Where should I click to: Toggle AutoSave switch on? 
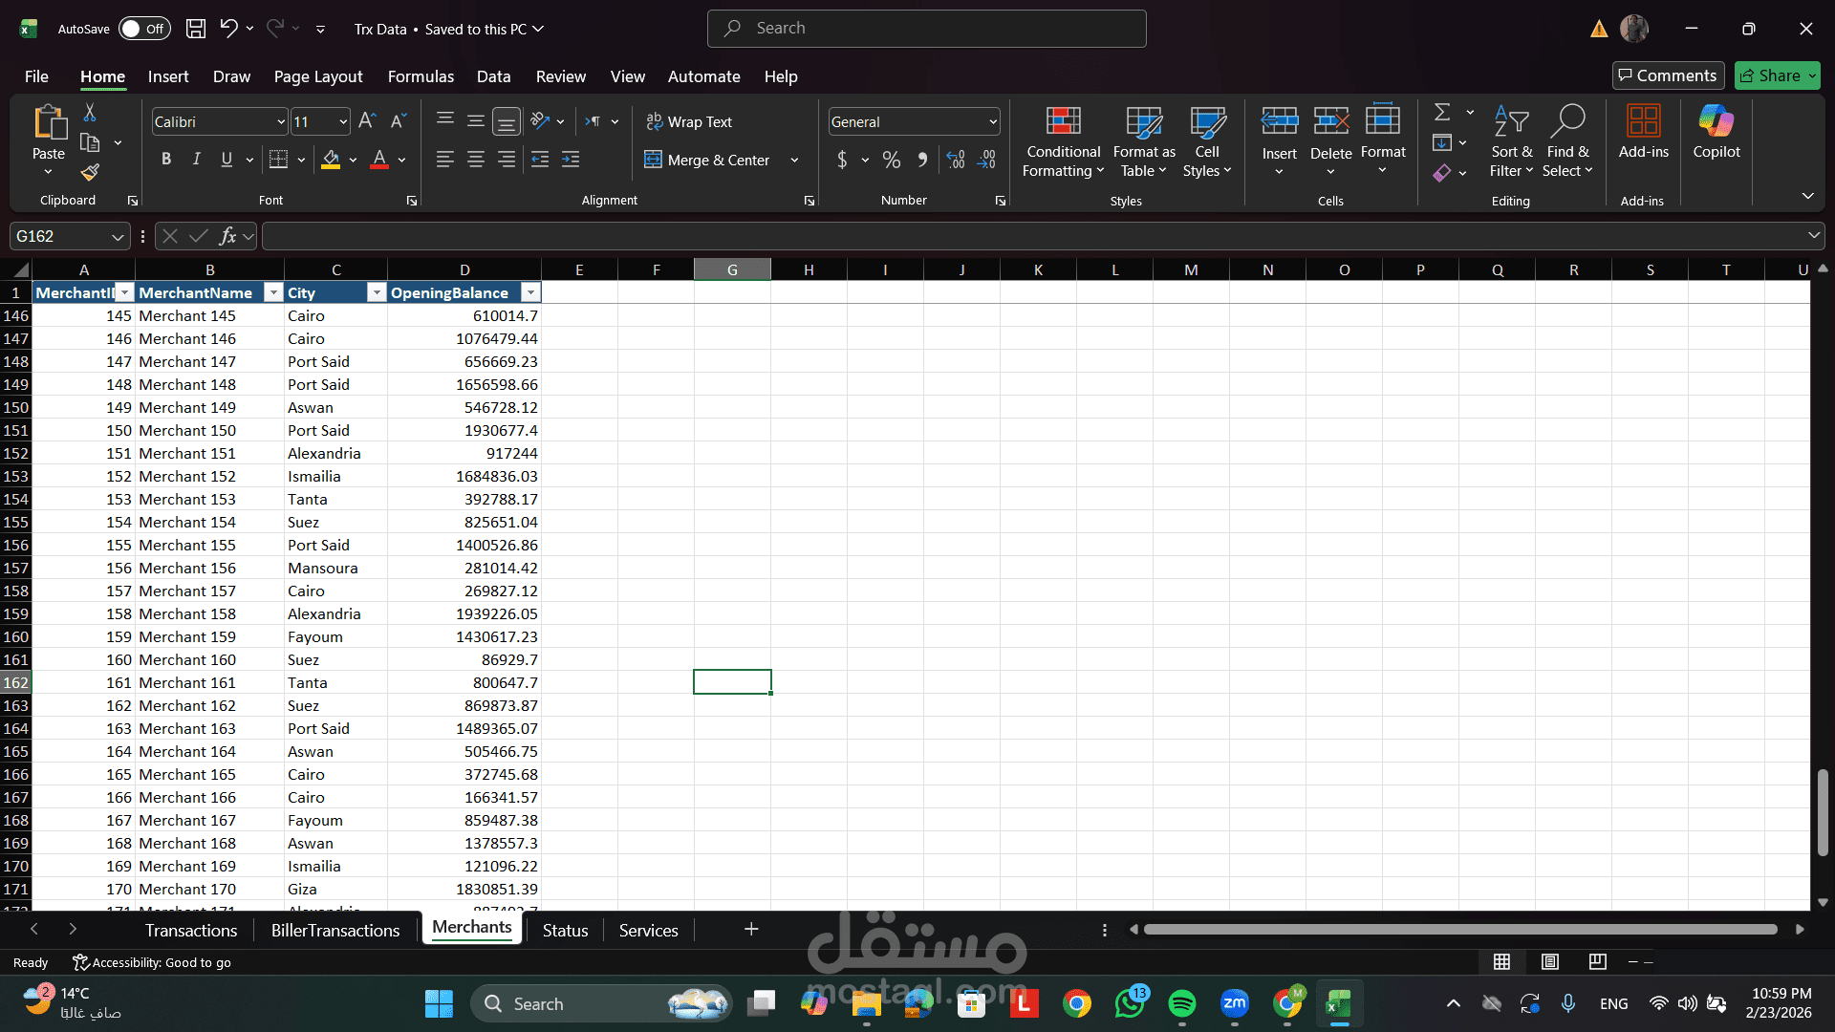(144, 29)
